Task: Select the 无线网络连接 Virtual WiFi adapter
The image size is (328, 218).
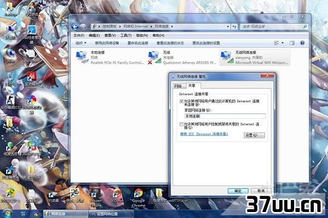Action: pos(255,57)
